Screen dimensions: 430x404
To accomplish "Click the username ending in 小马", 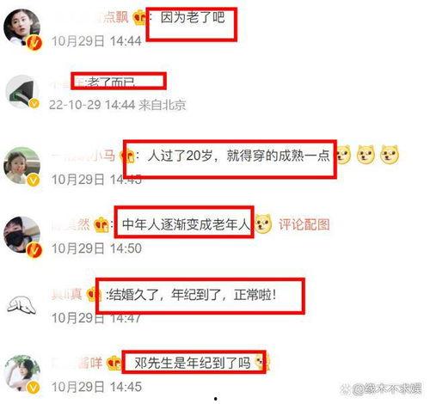I will tap(83, 156).
